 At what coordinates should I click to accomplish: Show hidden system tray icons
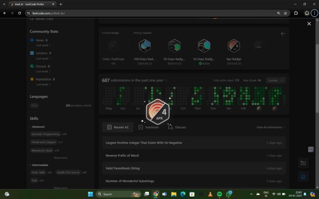coord(251,194)
